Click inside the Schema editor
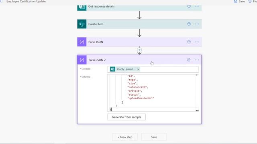This screenshot has width=257, height=144. [153, 93]
